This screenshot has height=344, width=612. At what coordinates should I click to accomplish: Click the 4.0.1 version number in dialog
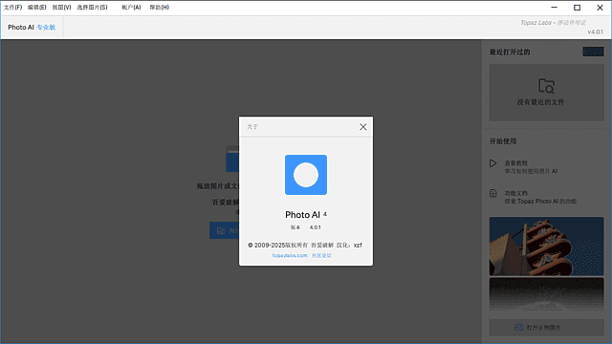click(315, 227)
